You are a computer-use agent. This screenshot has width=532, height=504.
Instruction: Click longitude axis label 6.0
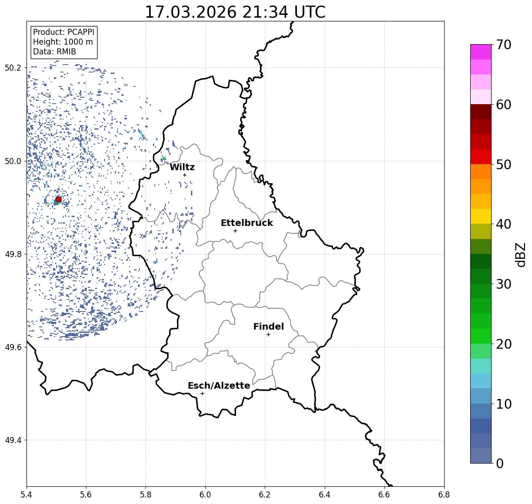pos(205,495)
